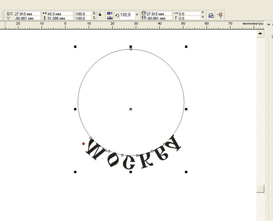Click the object width field 45.0 мм

(x=60, y=14)
